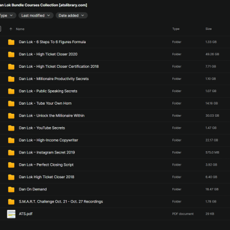This screenshot has width=230, height=230.
Task: Click folder icon for Dan Lok High Ticket Closer 2018
Action: click(x=11, y=177)
